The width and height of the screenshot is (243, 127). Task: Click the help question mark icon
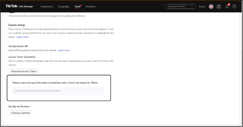[234, 7]
